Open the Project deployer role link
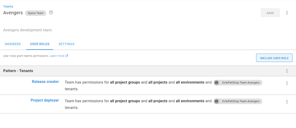 coord(45,100)
